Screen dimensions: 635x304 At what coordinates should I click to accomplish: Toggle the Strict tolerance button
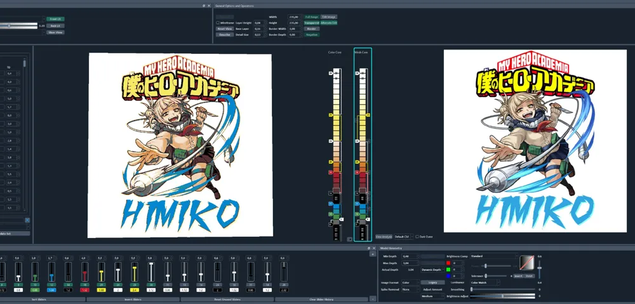(529, 275)
